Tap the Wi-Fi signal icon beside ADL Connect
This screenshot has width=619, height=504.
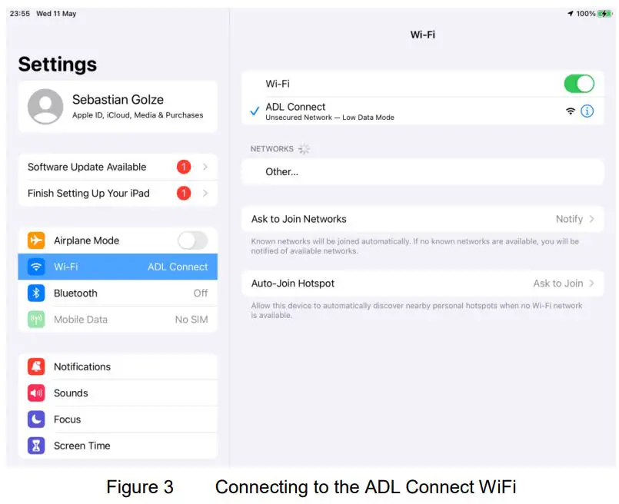click(570, 111)
